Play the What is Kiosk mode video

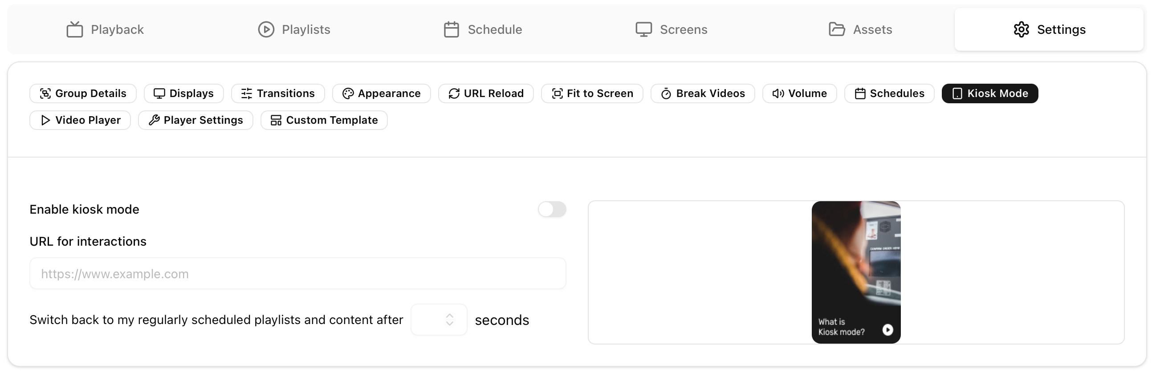click(887, 329)
